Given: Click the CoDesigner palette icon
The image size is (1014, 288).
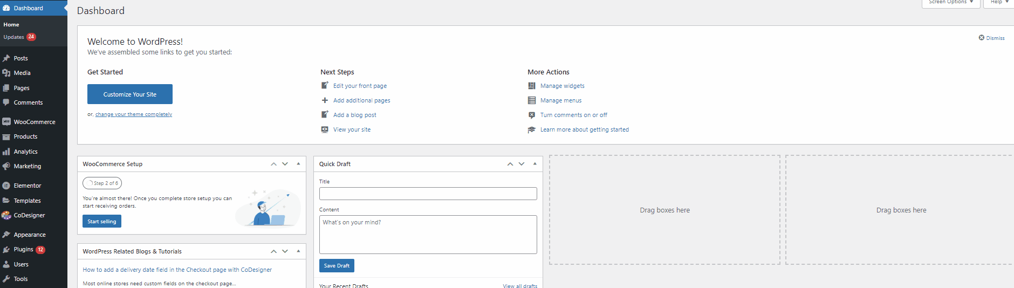Looking at the screenshot, I should point(6,215).
